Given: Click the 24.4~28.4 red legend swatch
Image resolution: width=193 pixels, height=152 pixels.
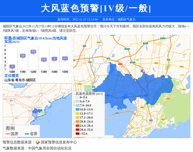Looking at the screenshot, I should click(78, 125).
